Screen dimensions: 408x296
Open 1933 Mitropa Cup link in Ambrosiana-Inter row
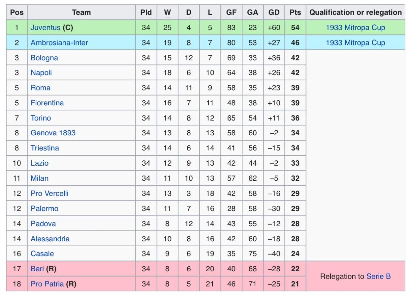point(355,43)
